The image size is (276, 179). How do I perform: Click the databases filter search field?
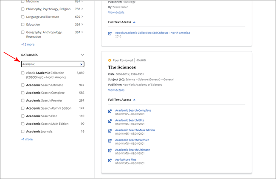pyautogui.click(x=53, y=64)
